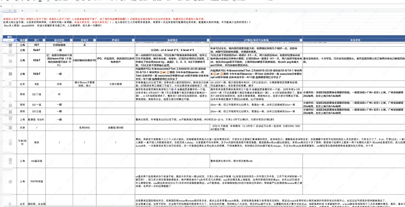
Task: Open the 好项目 column filter dropdown
Action: click(94, 40)
